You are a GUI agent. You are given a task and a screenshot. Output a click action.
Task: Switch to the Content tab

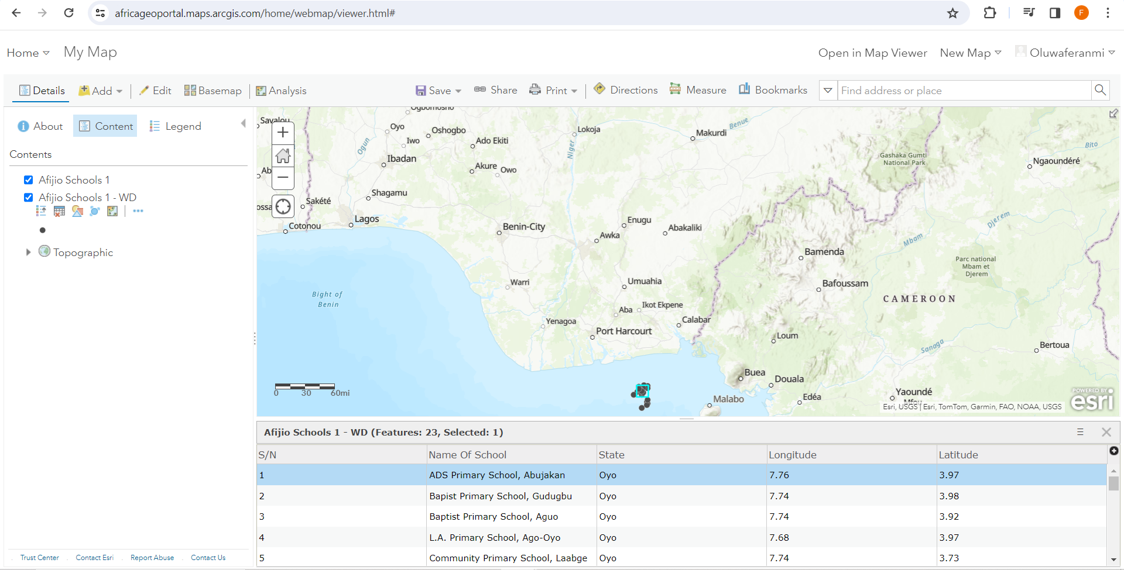[105, 126]
